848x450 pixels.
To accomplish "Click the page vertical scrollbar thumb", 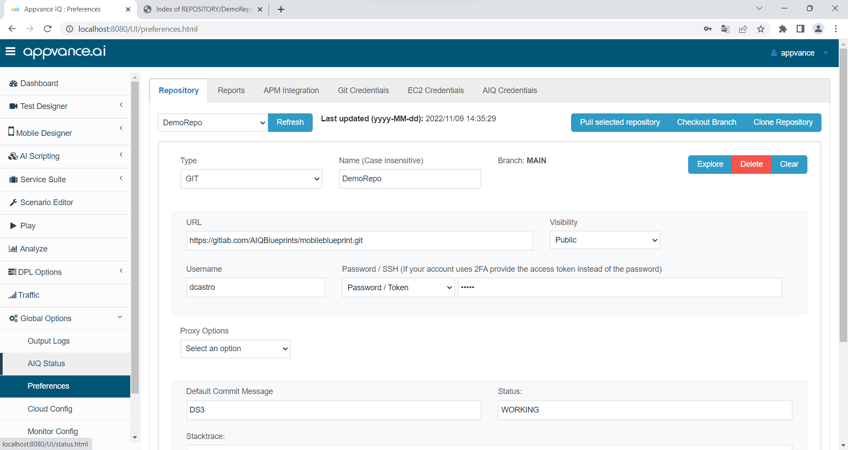I will point(843,194).
